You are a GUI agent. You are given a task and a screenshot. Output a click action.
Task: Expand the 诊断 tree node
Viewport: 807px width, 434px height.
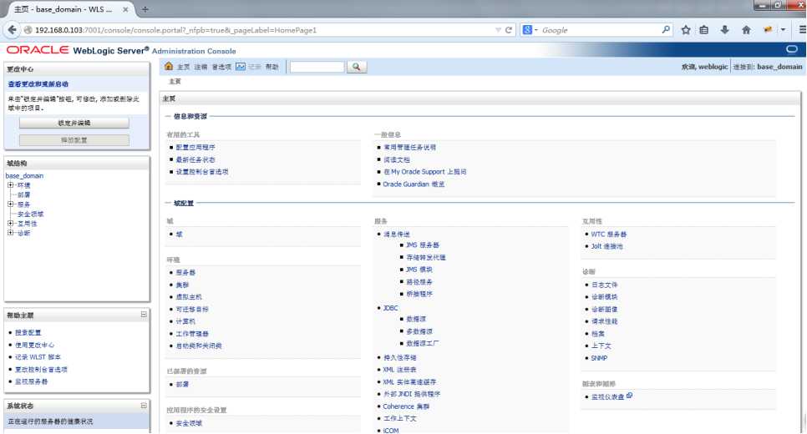[x=10, y=232]
